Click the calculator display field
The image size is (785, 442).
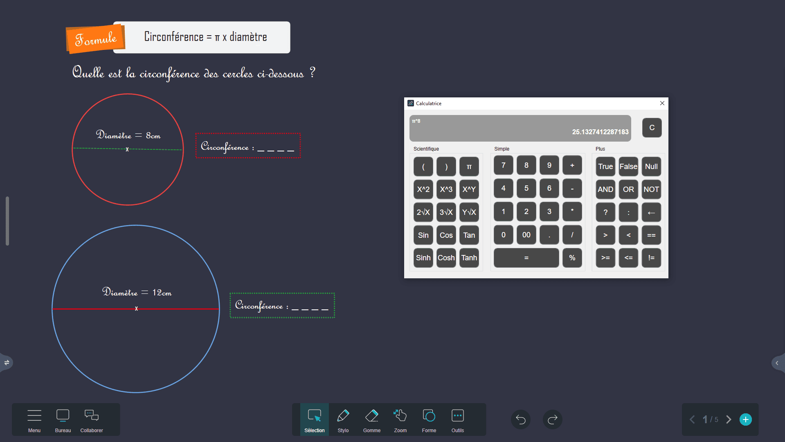(520, 128)
